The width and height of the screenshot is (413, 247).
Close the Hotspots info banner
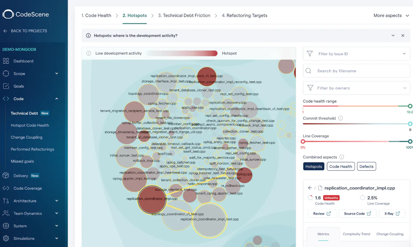403,35
